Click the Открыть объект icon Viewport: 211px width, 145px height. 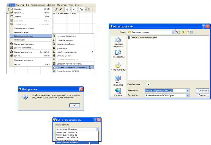tap(54, 56)
